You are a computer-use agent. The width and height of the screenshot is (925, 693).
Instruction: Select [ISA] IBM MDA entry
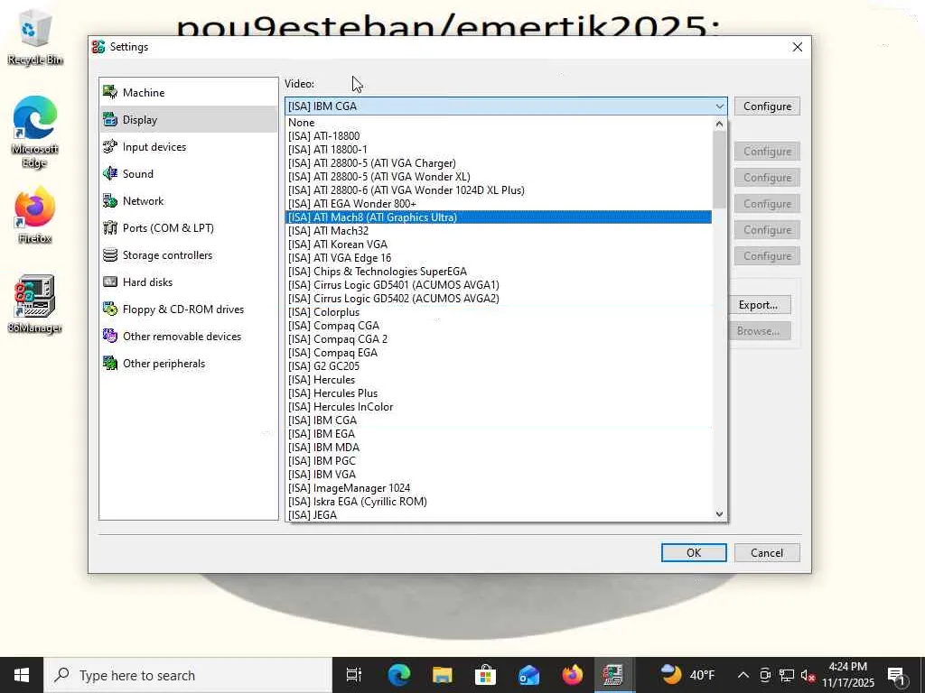coord(499,448)
